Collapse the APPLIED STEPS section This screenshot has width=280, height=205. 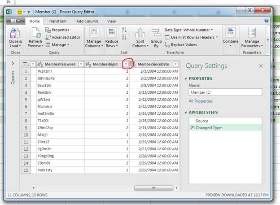(186, 113)
